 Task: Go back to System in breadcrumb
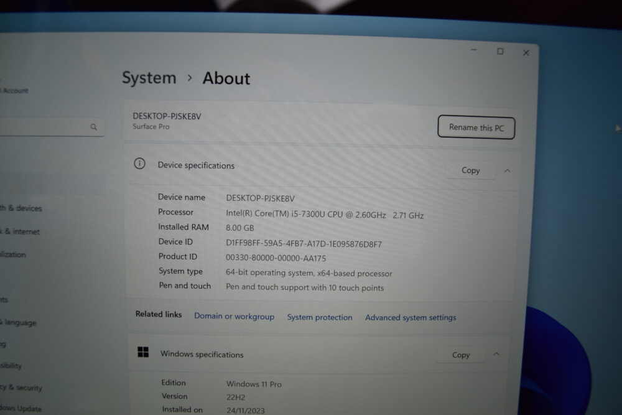pos(149,77)
